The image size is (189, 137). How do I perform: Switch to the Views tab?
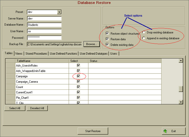pos(19,54)
